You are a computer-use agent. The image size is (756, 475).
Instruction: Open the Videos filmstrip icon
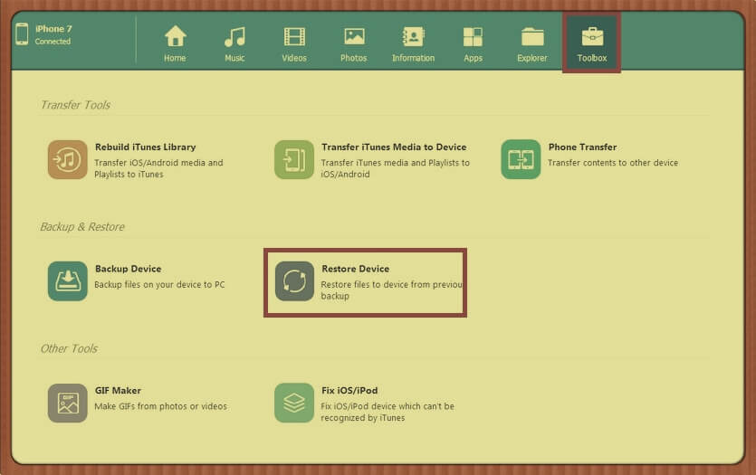coord(294,36)
